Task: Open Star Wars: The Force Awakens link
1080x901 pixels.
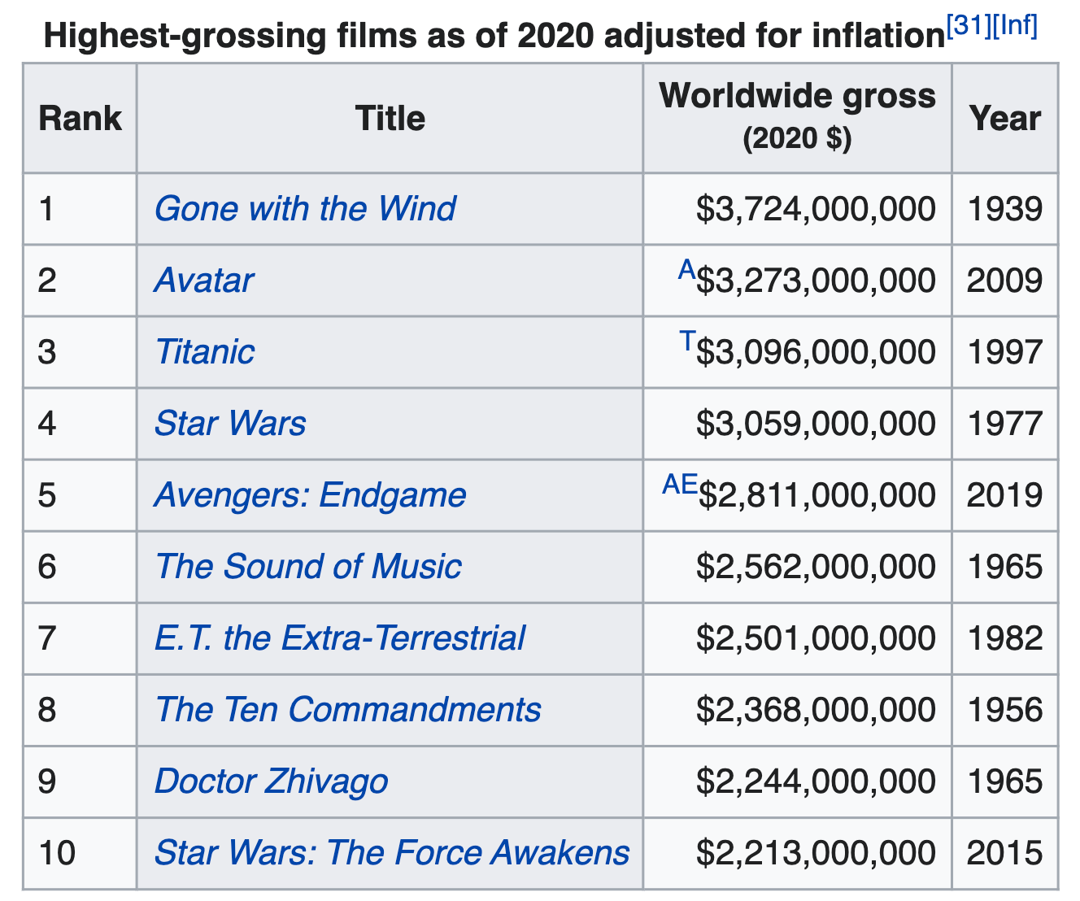Action: point(391,853)
